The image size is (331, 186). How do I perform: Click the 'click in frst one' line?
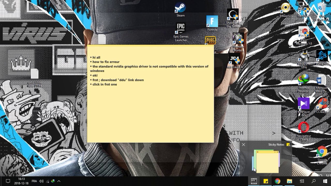(103, 84)
